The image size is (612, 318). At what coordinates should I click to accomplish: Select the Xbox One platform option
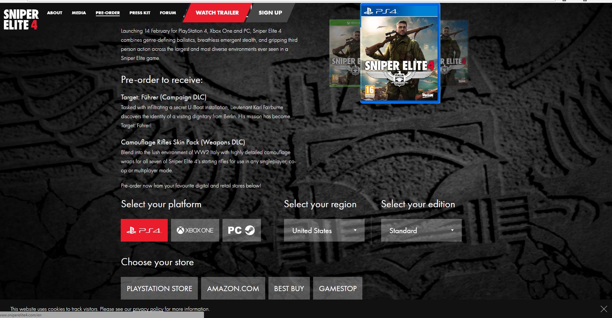pos(195,230)
